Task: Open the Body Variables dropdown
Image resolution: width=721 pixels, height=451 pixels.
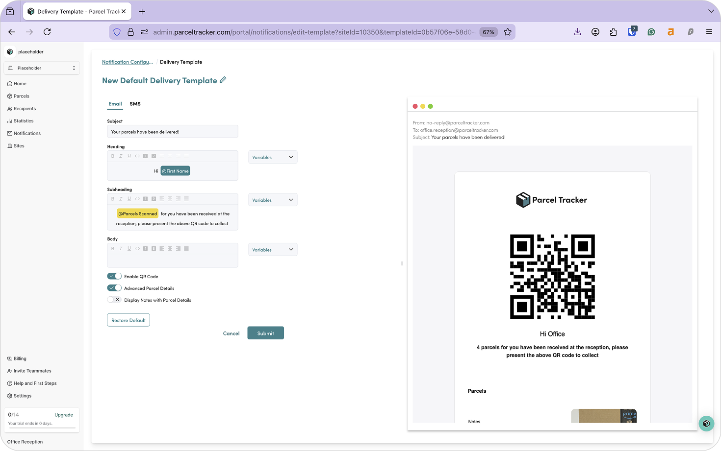Action: [x=273, y=250]
